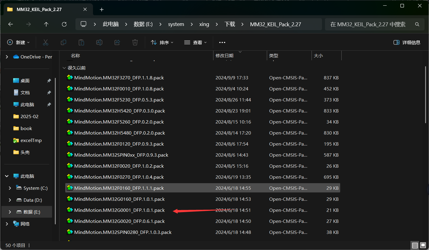Sort by 修改日期 column header

point(224,56)
